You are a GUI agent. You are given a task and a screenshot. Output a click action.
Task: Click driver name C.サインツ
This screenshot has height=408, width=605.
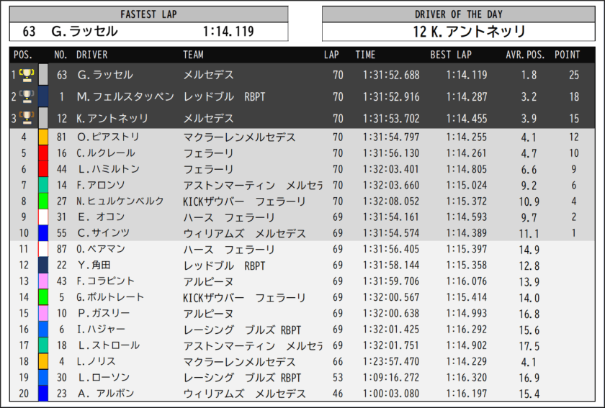104,233
